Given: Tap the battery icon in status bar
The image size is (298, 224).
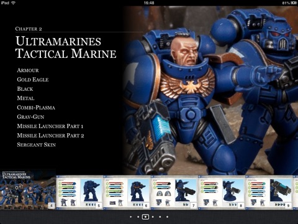Looking at the screenshot, I should tap(294, 3).
